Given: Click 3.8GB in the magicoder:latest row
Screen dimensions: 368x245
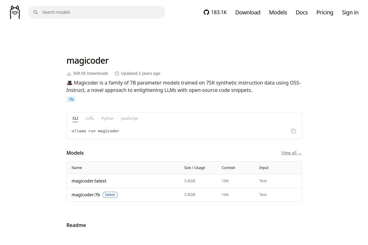Looking at the screenshot, I should point(190,181).
